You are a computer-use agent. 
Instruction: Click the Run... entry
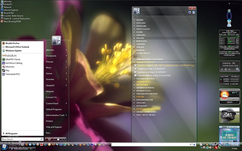(x=48, y=133)
